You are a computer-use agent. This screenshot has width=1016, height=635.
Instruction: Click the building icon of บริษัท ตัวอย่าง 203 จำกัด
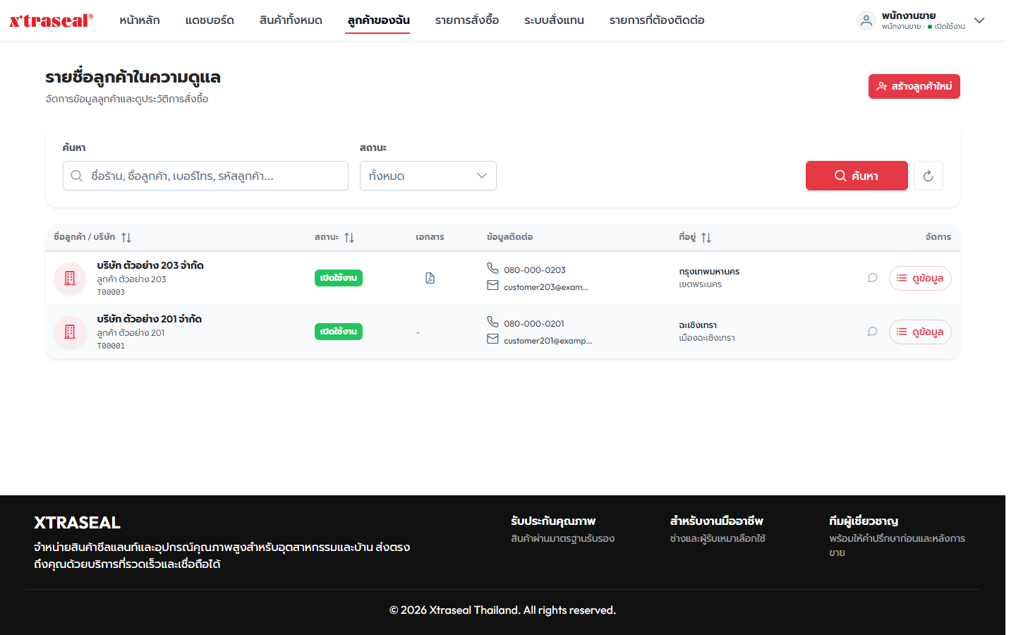pyautogui.click(x=70, y=278)
